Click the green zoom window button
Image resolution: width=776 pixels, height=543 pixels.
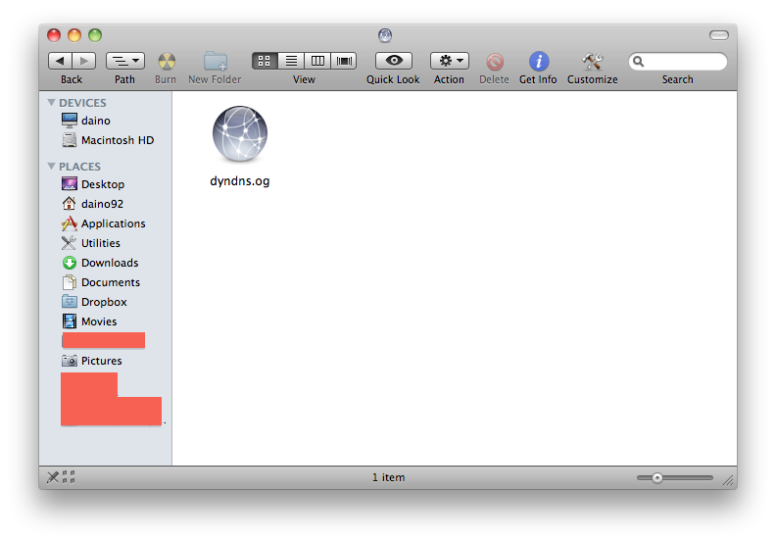95,35
